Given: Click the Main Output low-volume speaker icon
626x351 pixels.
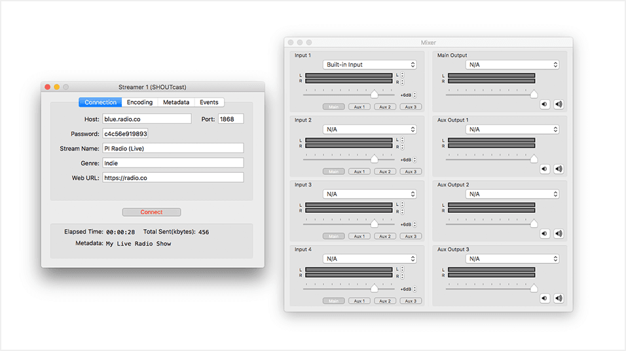Looking at the screenshot, I should coord(544,104).
